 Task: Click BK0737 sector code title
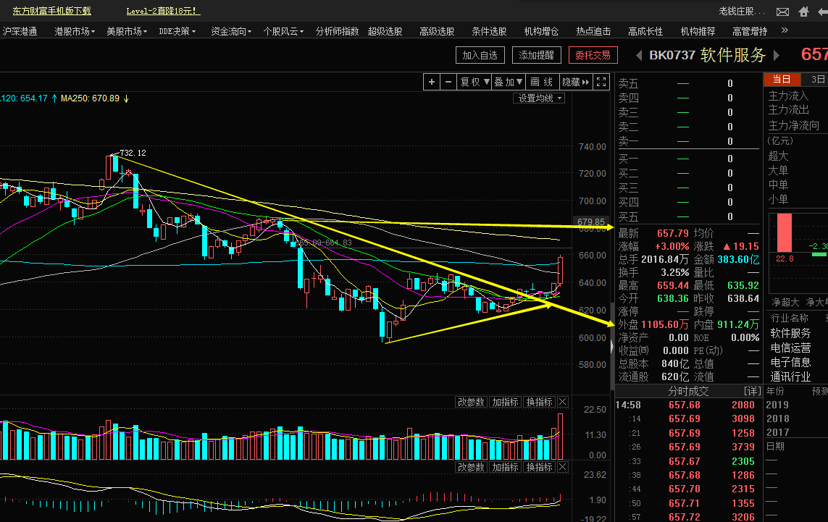tap(672, 55)
